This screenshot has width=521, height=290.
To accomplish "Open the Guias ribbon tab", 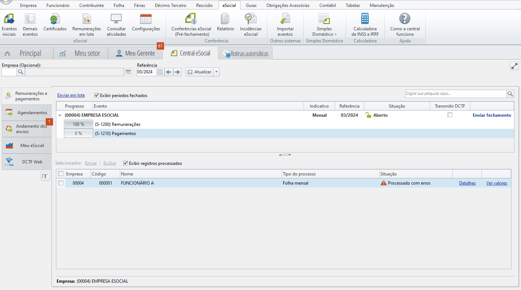I will coord(251,5).
